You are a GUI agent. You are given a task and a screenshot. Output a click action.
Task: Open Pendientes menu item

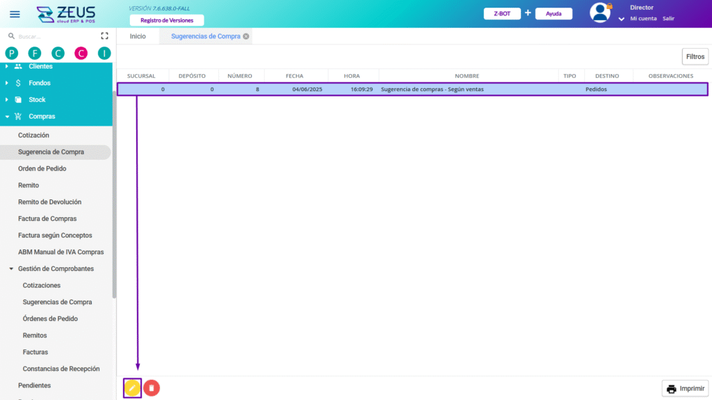35,386
